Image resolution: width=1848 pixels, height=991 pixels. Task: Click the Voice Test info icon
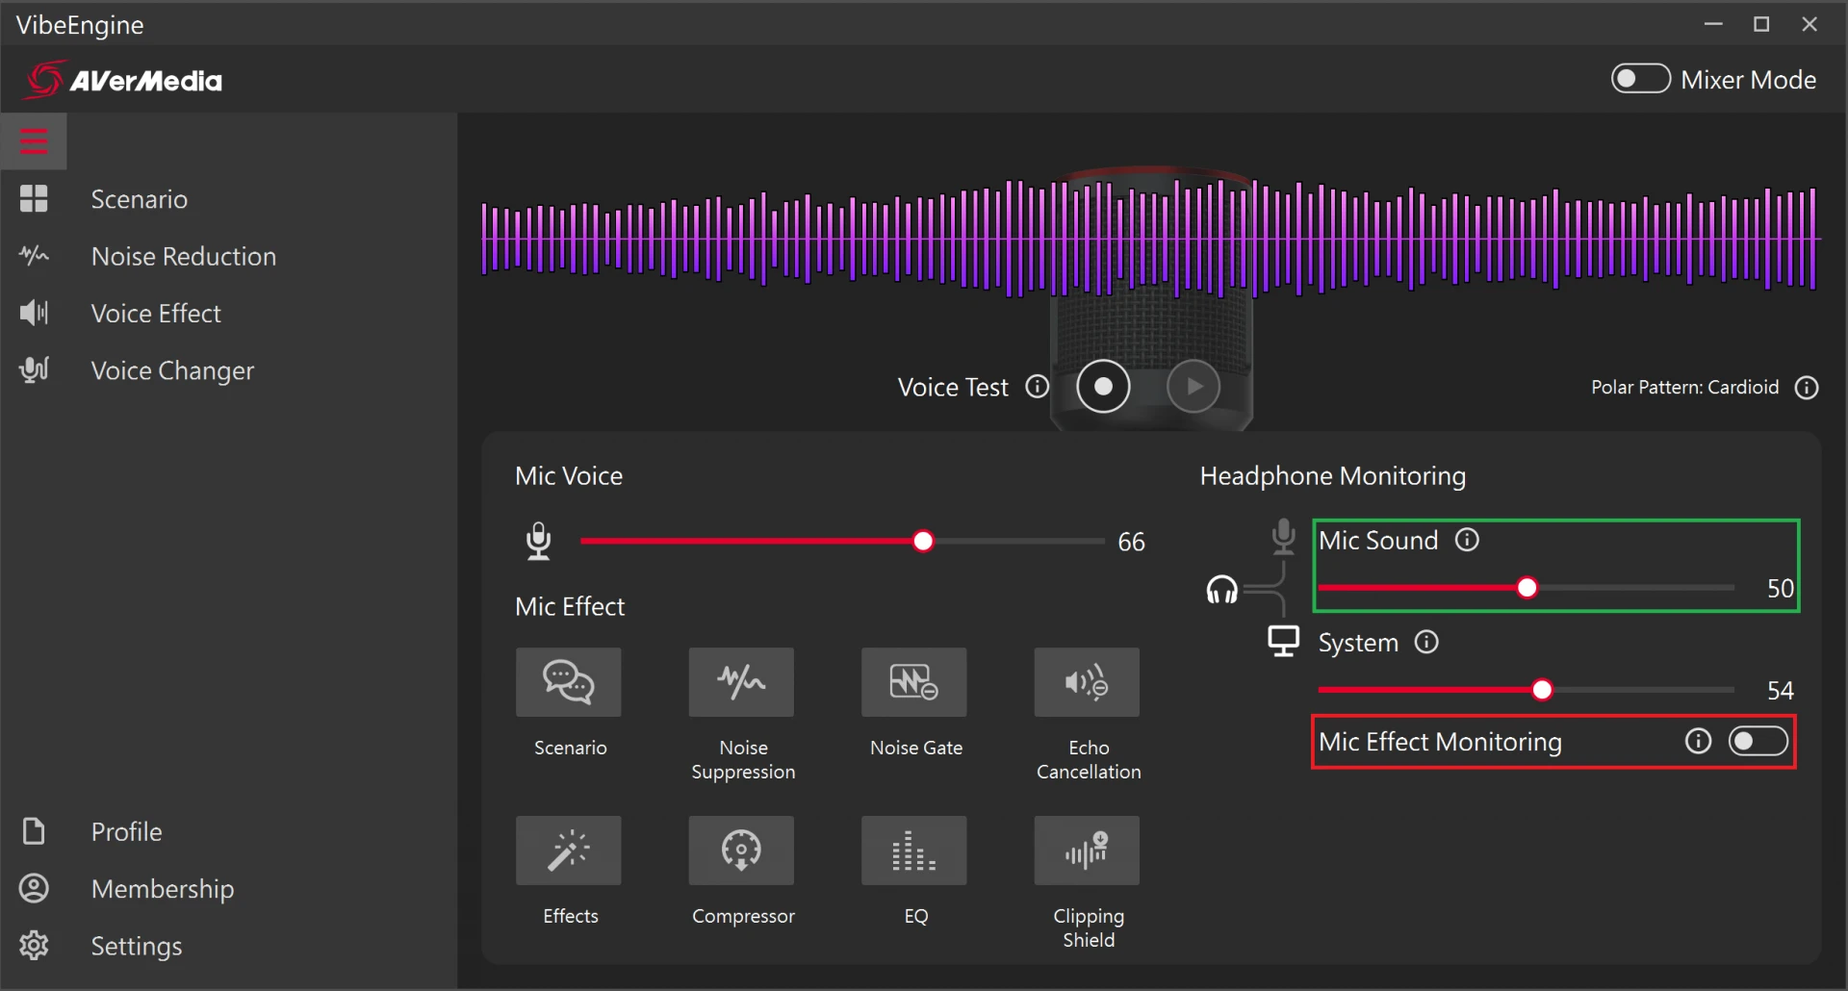click(x=1037, y=387)
